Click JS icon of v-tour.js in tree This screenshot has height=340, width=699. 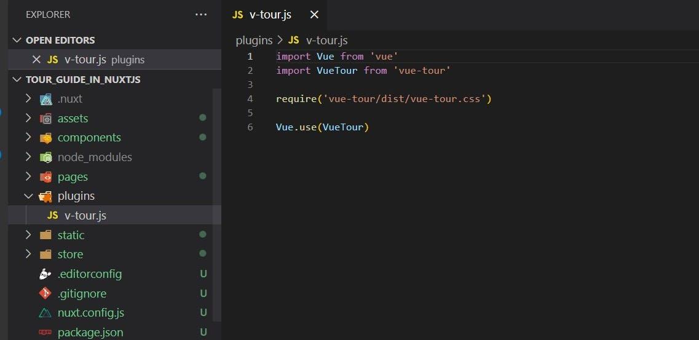pos(53,216)
